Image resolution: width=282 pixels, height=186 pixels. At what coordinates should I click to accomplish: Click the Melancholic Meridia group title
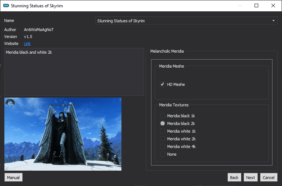(x=167, y=51)
